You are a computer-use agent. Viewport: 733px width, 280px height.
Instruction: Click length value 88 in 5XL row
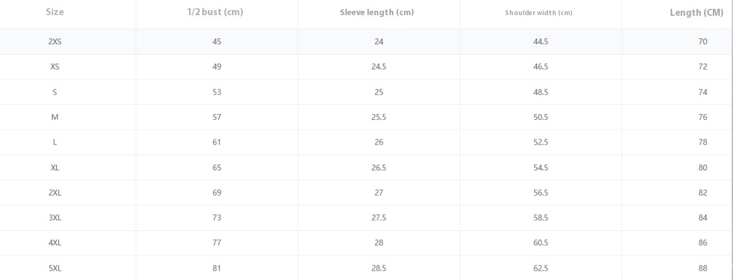(703, 268)
